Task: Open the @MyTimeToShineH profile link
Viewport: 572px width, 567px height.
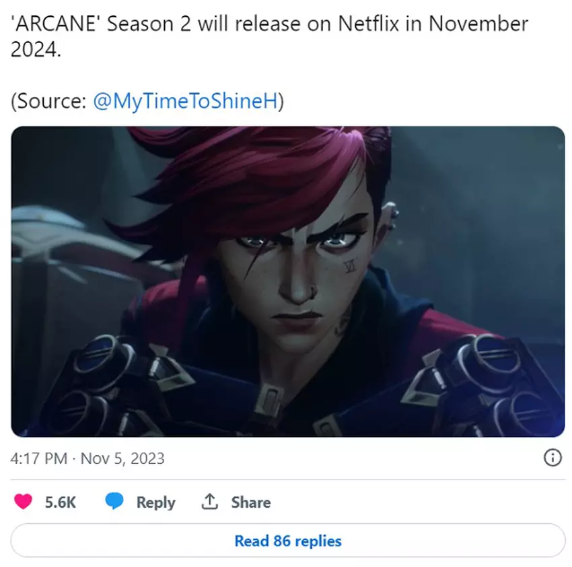Action: (185, 101)
